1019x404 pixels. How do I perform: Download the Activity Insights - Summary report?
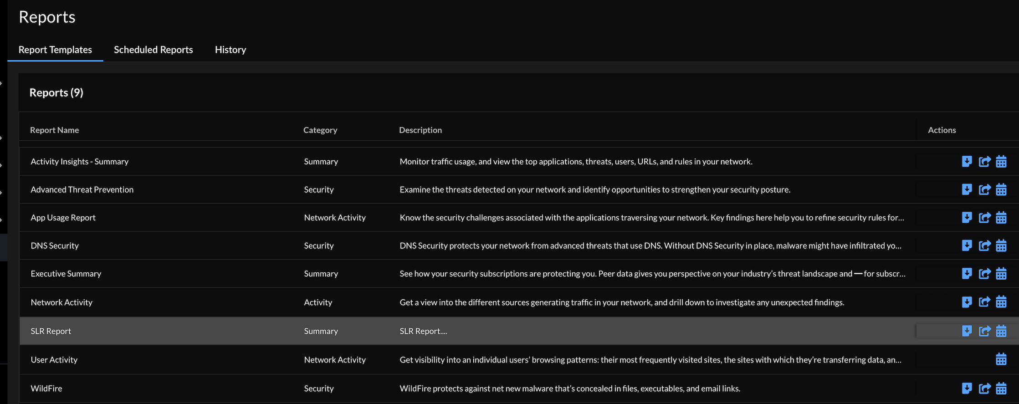967,161
